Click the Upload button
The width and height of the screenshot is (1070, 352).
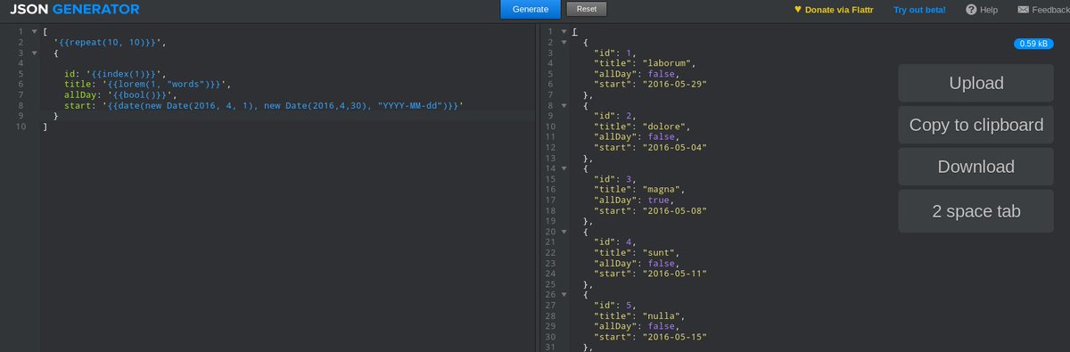click(976, 83)
